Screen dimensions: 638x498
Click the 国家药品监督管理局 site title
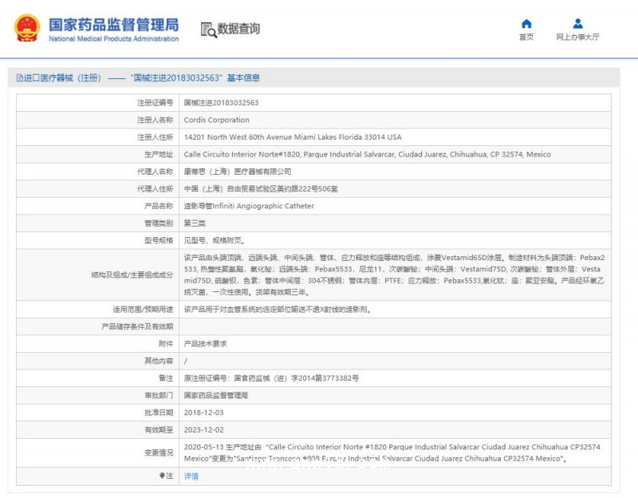point(113,24)
